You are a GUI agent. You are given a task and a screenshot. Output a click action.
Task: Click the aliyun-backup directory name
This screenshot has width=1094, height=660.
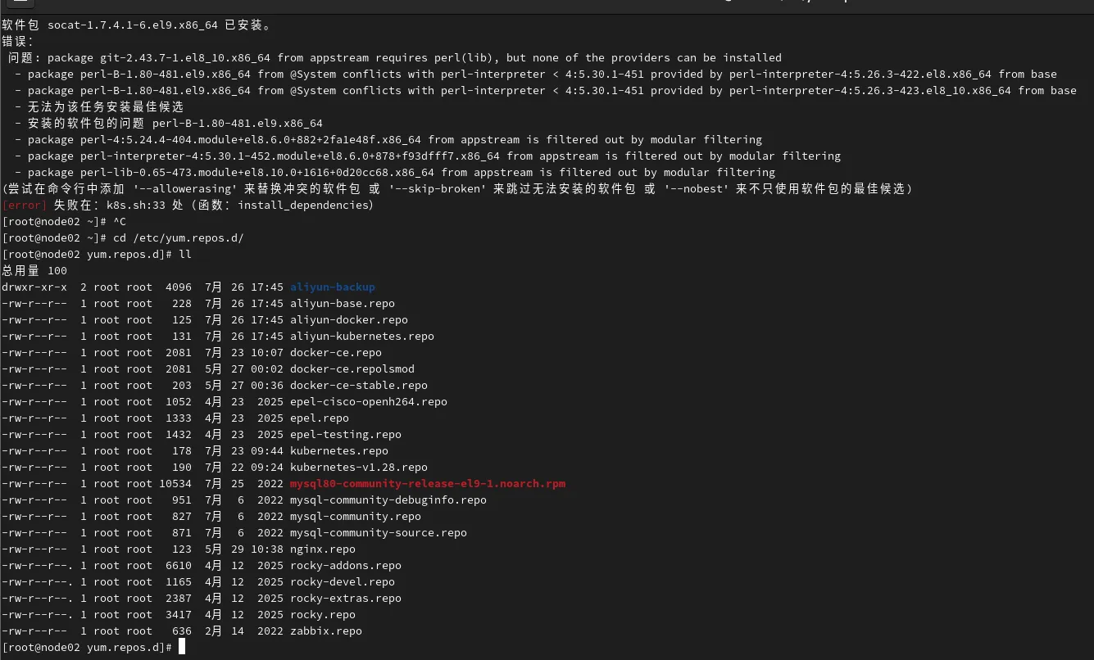(x=333, y=287)
